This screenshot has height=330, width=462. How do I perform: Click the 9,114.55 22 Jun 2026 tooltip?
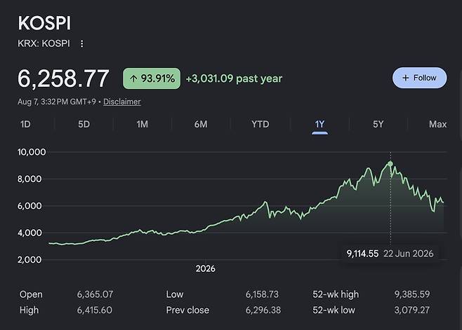pyautogui.click(x=390, y=254)
